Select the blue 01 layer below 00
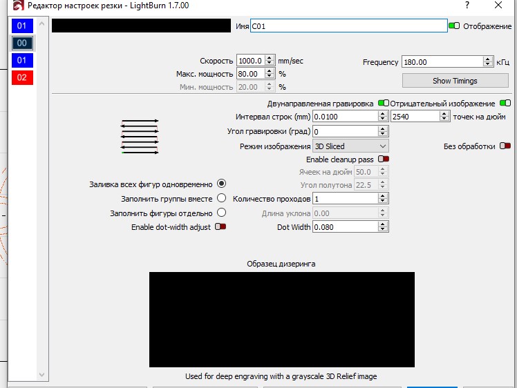 [21, 60]
